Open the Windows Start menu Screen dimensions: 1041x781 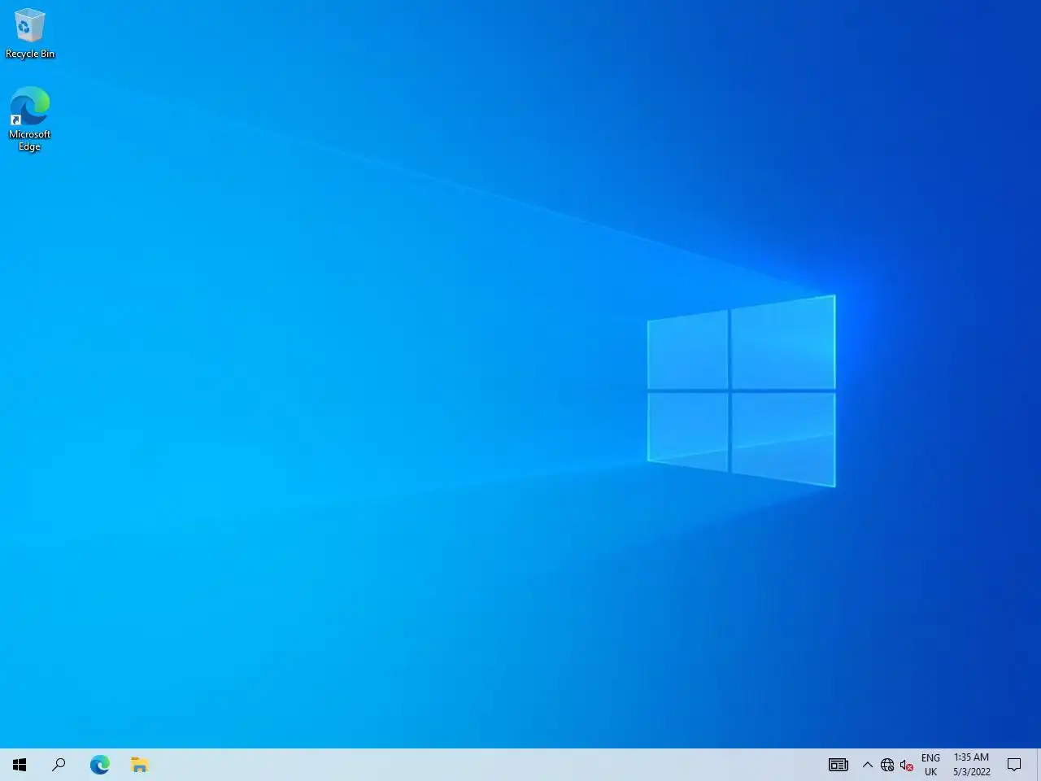click(x=20, y=765)
